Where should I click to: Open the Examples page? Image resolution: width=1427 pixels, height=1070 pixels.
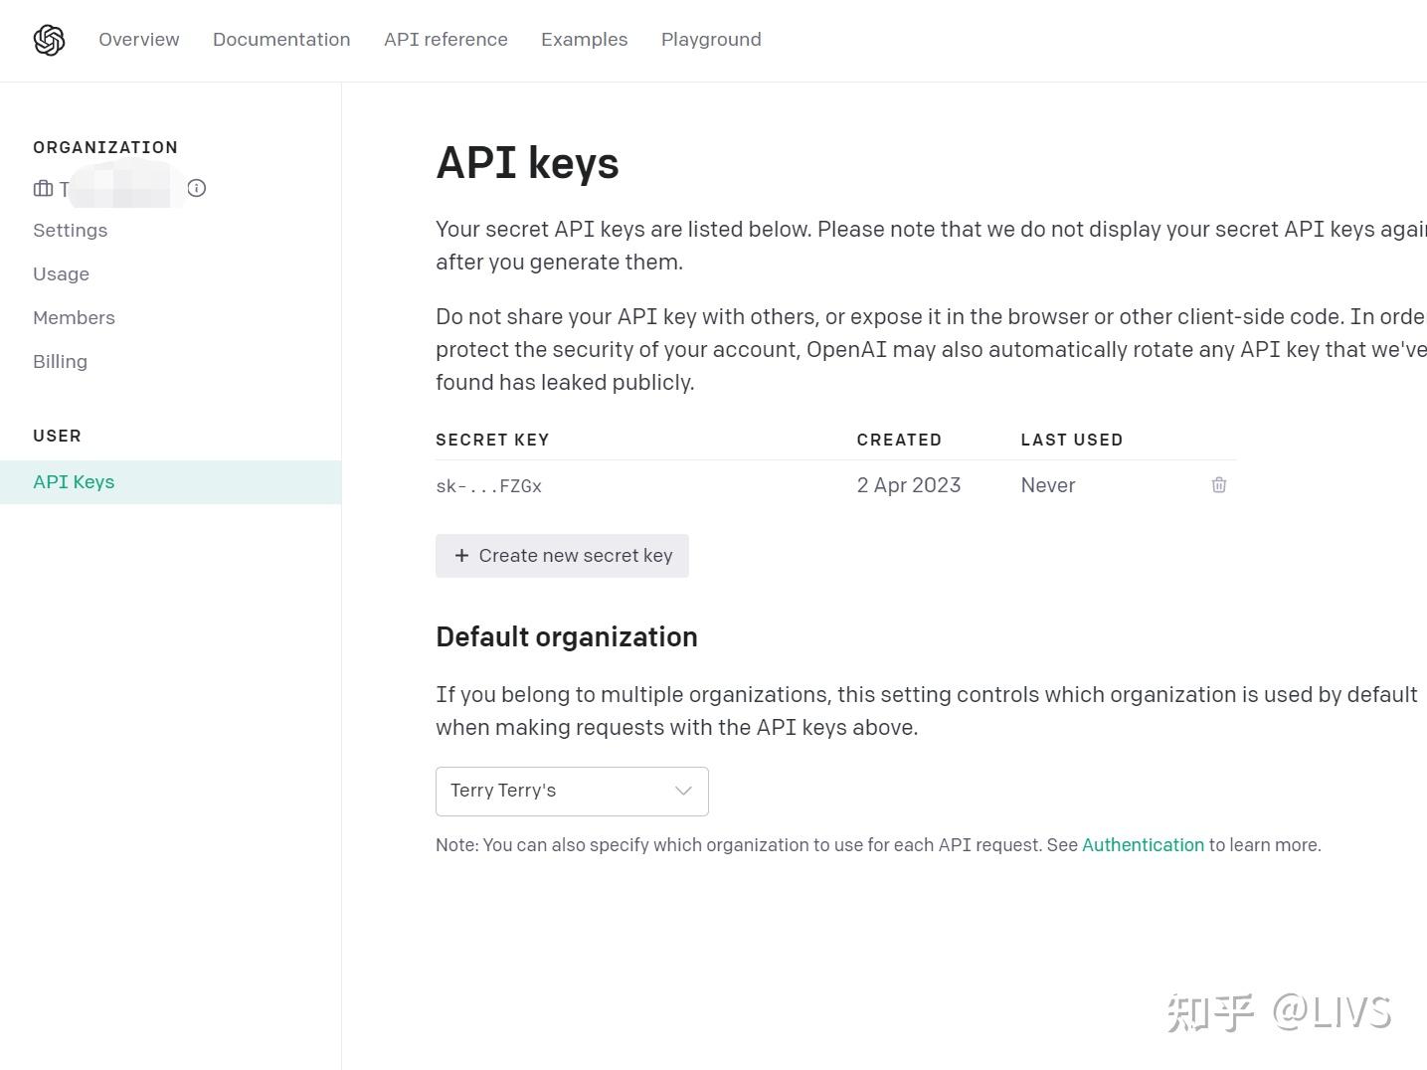point(584,40)
